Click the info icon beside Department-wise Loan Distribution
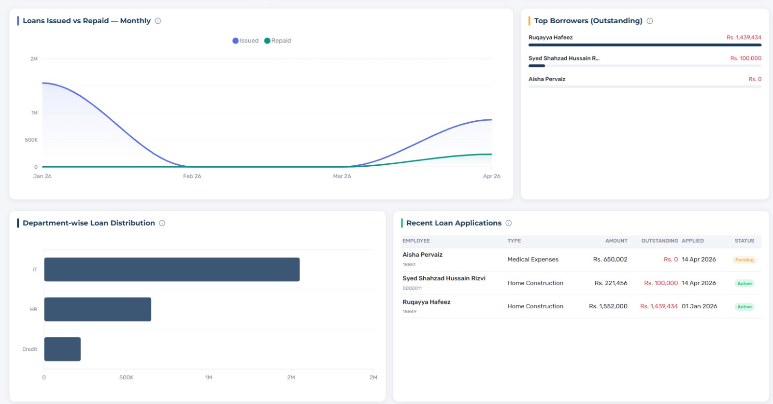The image size is (773, 404). point(162,223)
